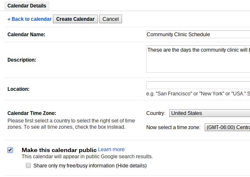This screenshot has width=250, height=177.
Task: Click inside the Description text area
Action: pyautogui.click(x=198, y=59)
